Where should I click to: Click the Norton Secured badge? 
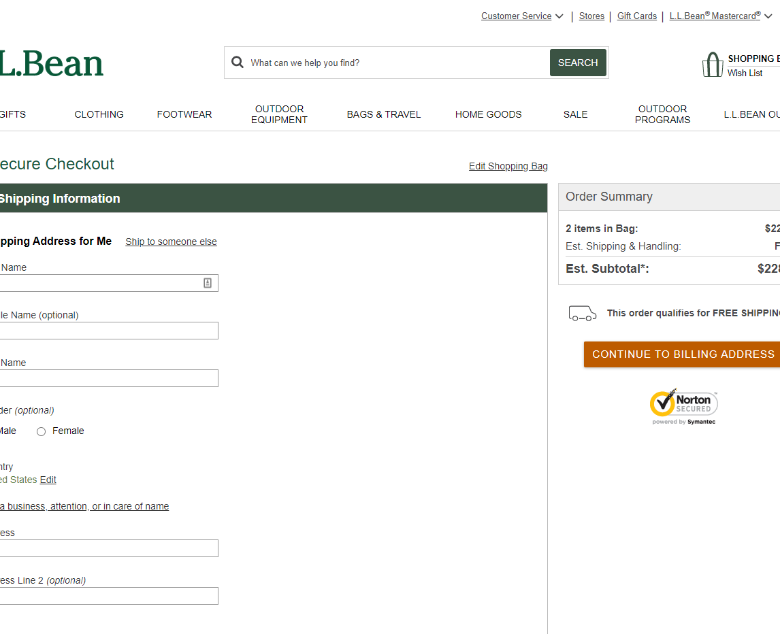tap(684, 406)
